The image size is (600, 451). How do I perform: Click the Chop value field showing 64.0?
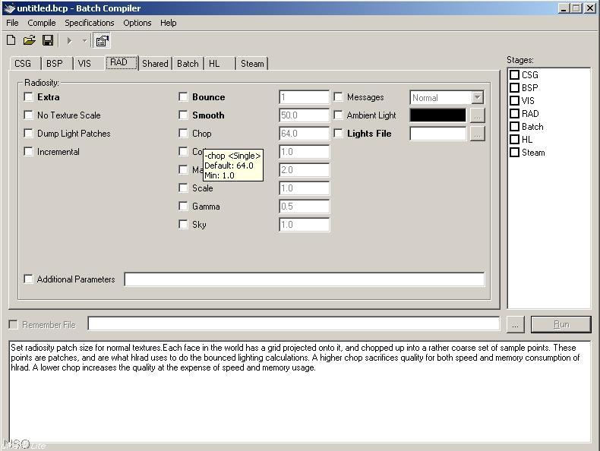point(304,134)
